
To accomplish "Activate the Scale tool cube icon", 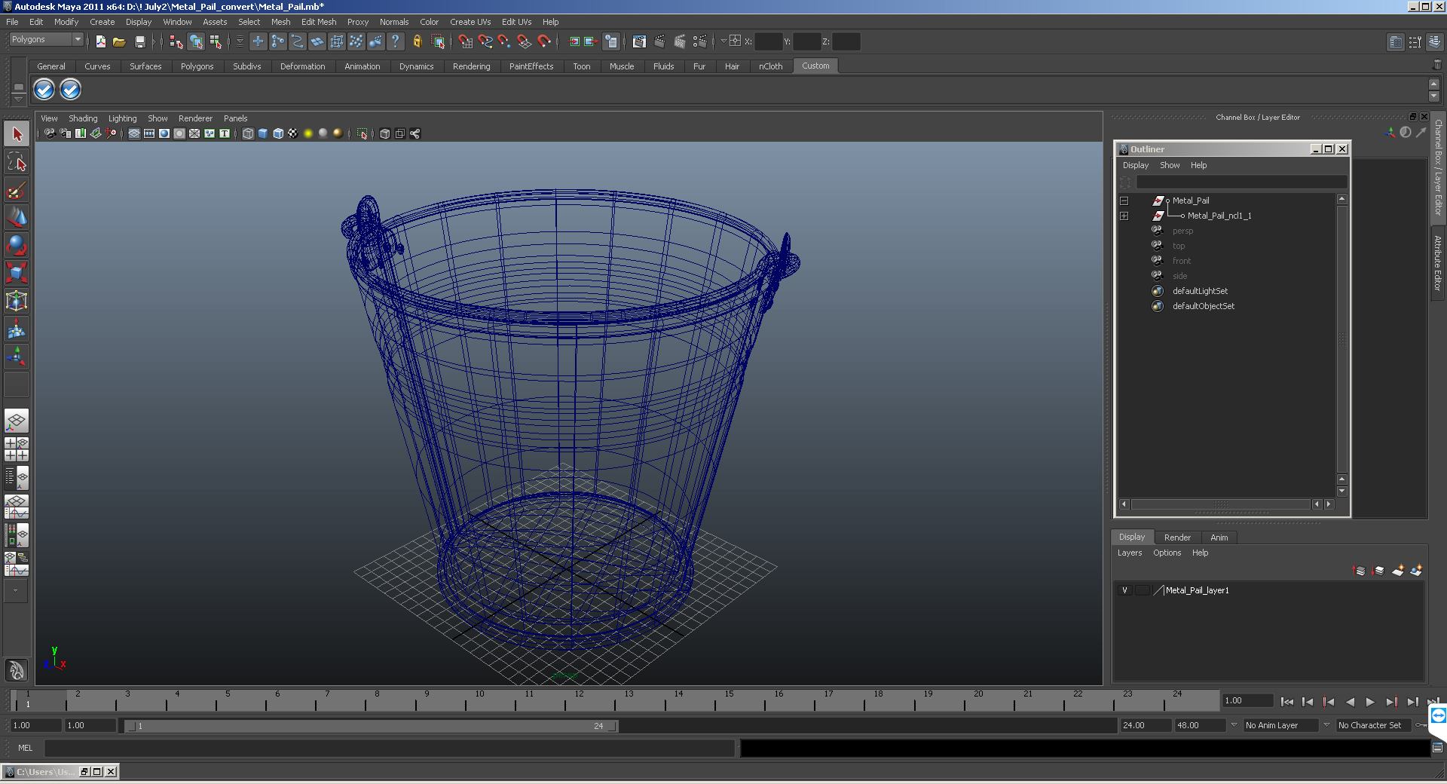I will [17, 272].
